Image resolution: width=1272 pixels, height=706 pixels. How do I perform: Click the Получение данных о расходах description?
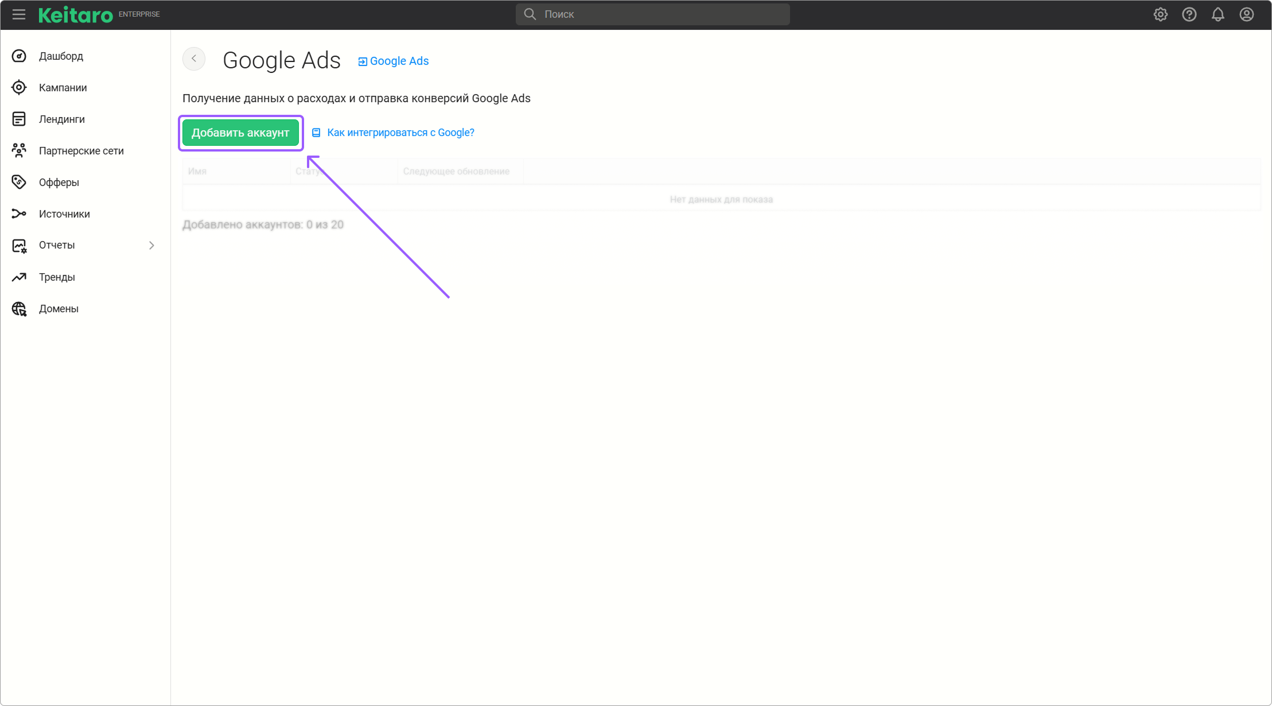(x=356, y=98)
